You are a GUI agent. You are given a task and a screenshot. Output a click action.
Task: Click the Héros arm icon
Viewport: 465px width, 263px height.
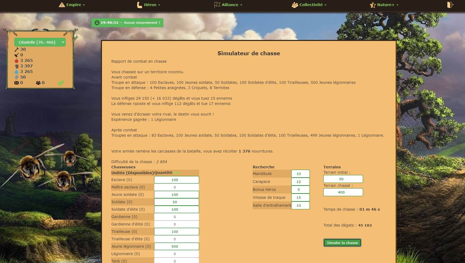[x=139, y=5]
